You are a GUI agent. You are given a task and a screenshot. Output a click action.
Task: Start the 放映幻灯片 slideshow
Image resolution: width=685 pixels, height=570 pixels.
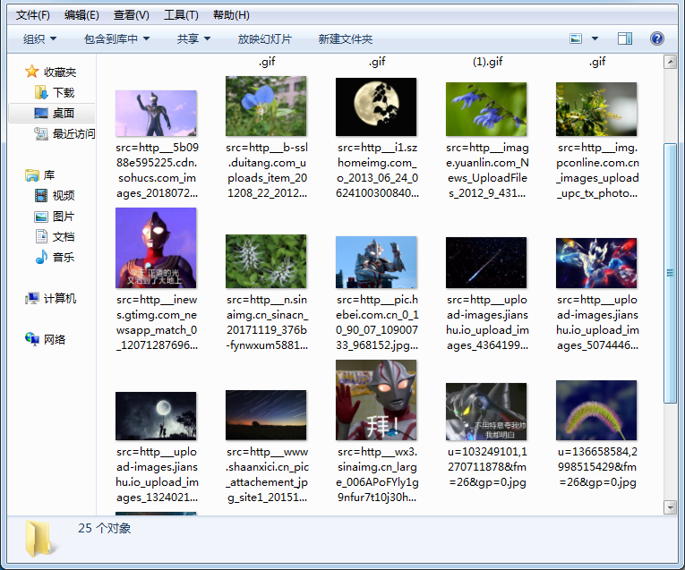(265, 38)
